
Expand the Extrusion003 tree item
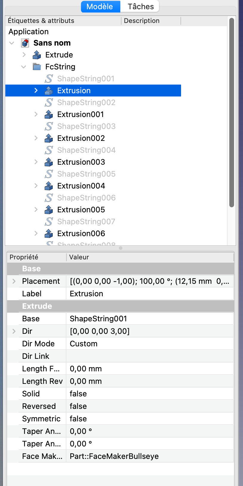36,162
